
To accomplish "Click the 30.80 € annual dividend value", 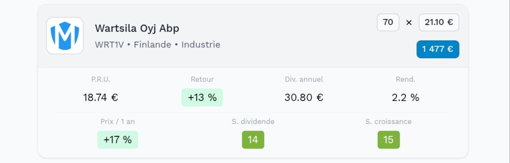I will 304,97.
